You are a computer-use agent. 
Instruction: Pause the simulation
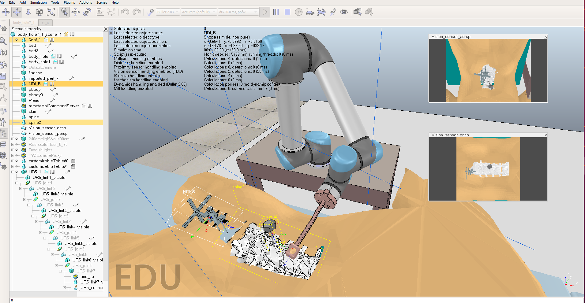(x=276, y=12)
